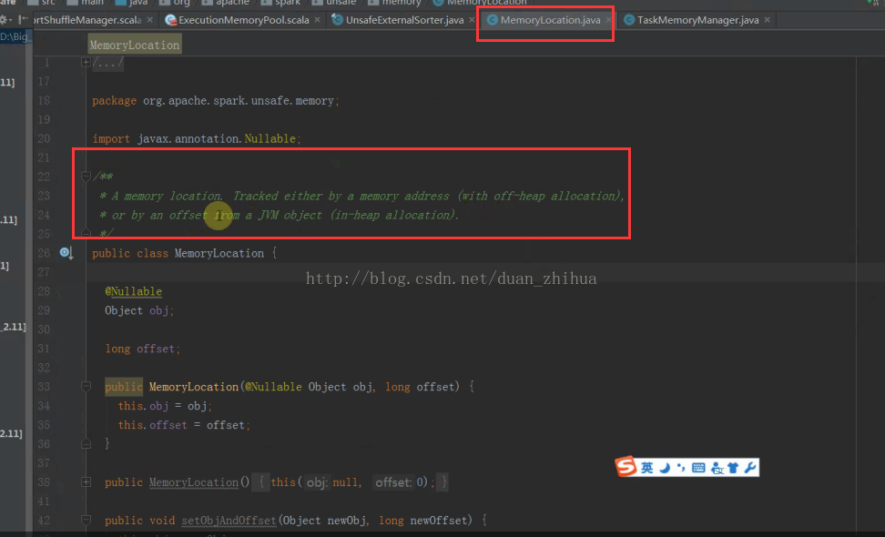The width and height of the screenshot is (885, 537).
Task: Toggle the moon half/full-width icon on Sogou toolbar
Action: coord(665,468)
